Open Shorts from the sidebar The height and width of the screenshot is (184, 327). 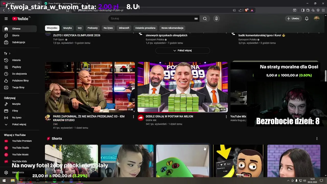click(x=20, y=36)
